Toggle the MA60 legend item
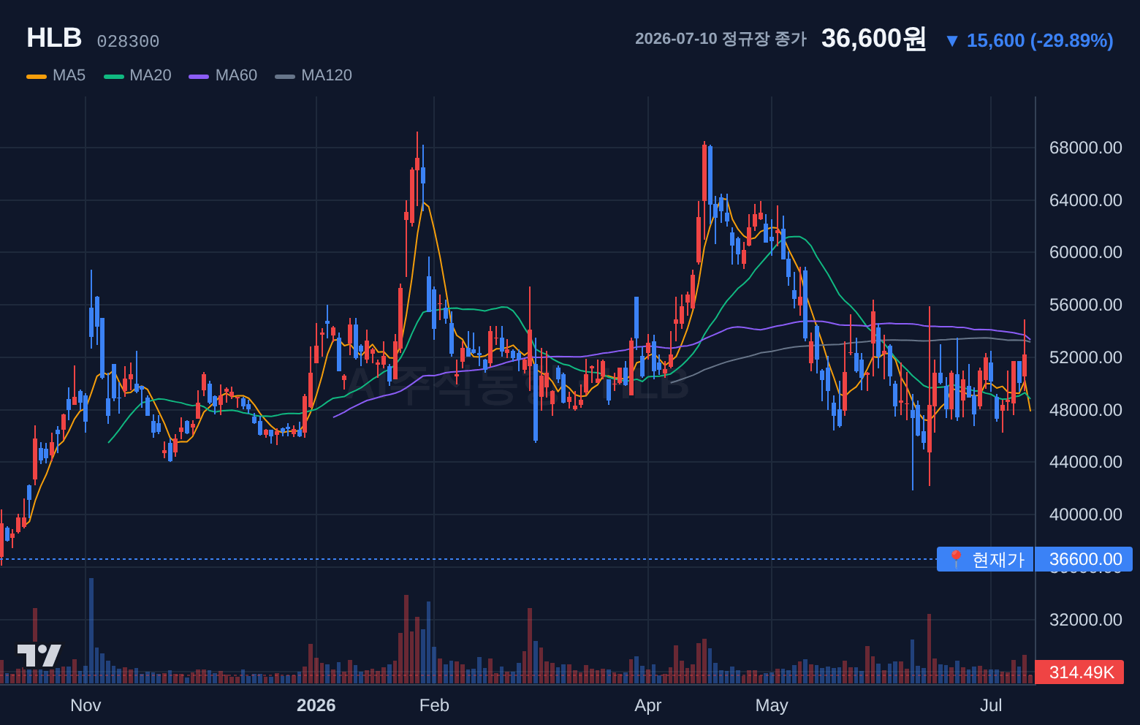 point(224,75)
